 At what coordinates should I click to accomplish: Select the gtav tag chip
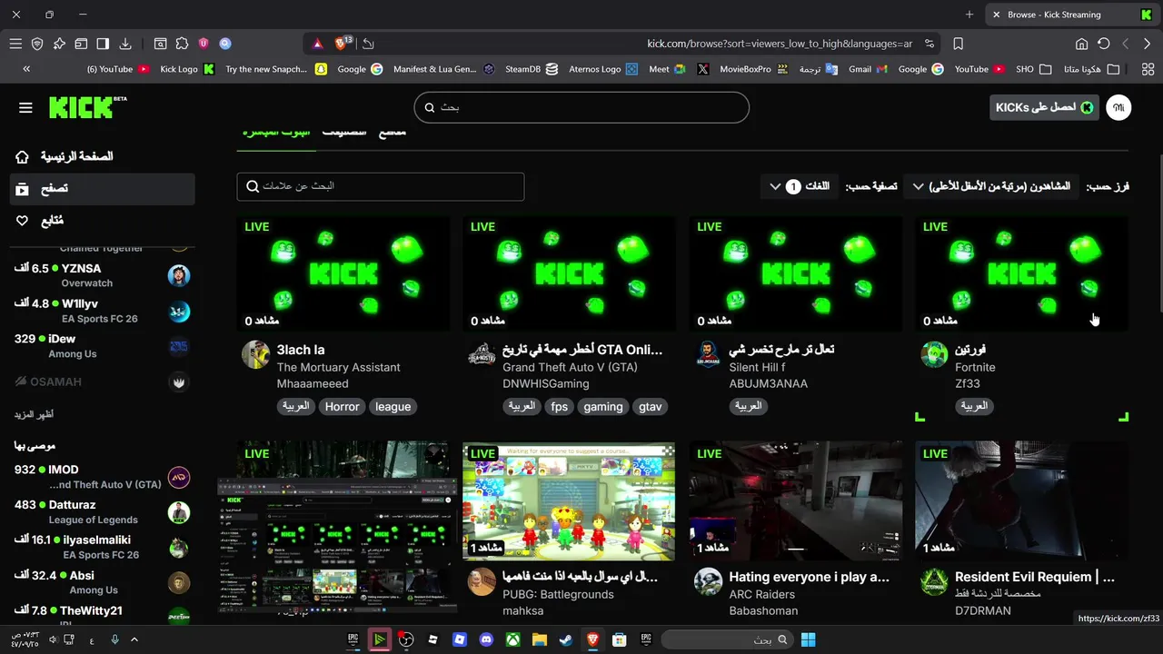pos(651,407)
